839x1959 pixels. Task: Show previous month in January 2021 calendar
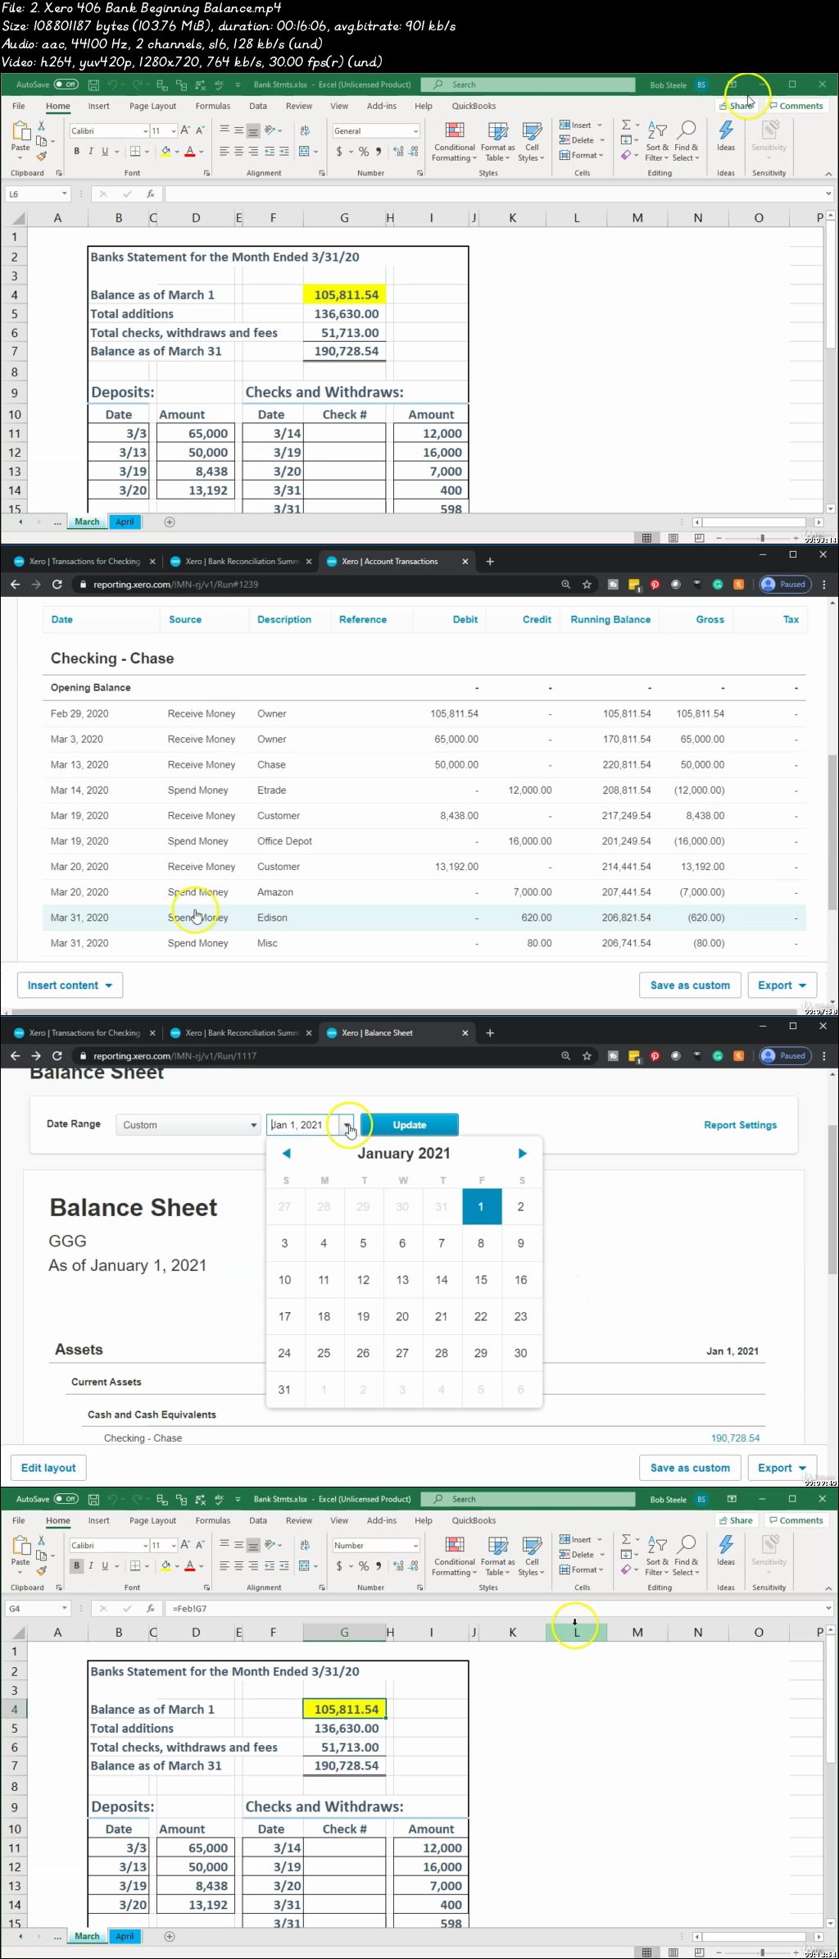tap(286, 1153)
